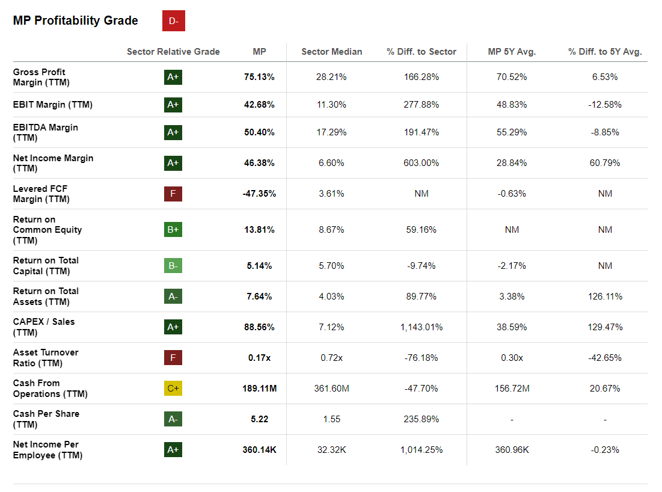Click the MP 5Y Avg. column header
Screen dimensions: 662x492
point(512,52)
